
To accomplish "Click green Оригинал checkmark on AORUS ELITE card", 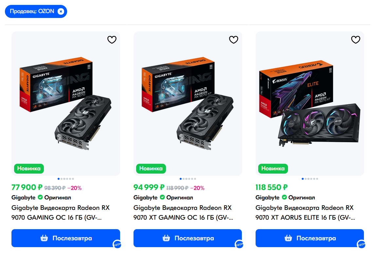I will coord(284,197).
